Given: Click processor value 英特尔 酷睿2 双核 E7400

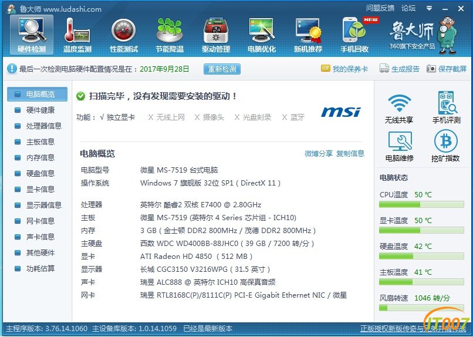Looking at the screenshot, I should [x=201, y=205].
